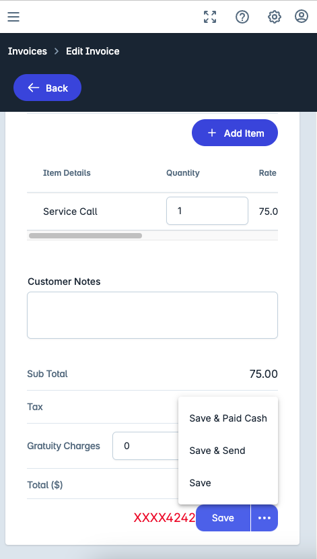Click the blue Save button

223,518
